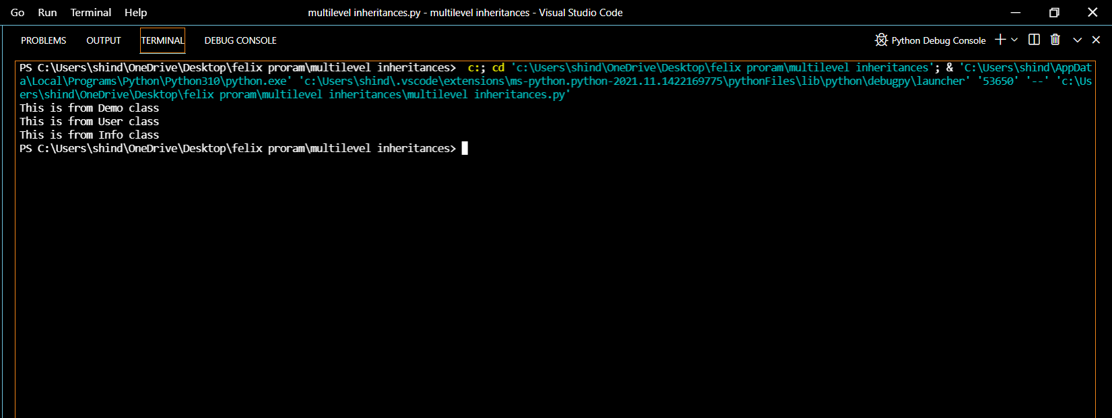Create a new terminal with plus icon
The height and width of the screenshot is (418, 1112).
(1000, 40)
